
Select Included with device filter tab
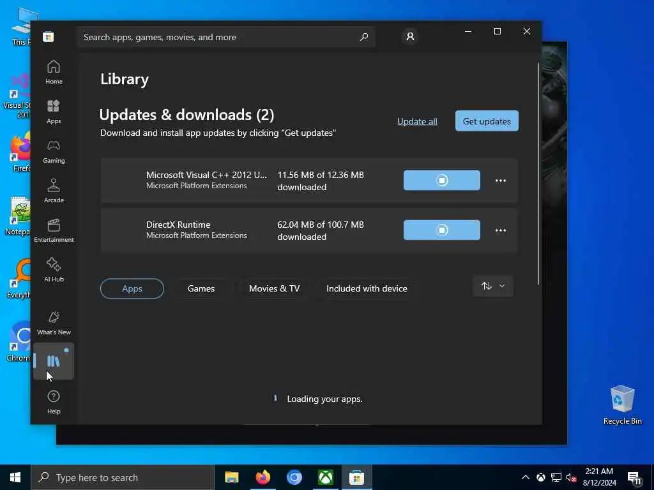coord(367,288)
